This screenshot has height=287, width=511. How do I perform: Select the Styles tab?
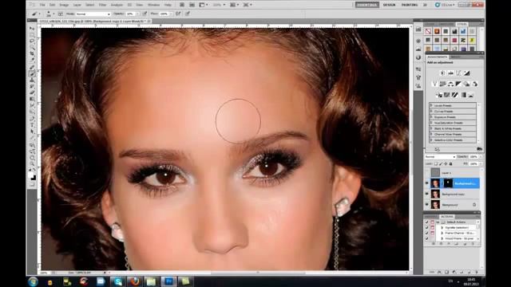461,25
